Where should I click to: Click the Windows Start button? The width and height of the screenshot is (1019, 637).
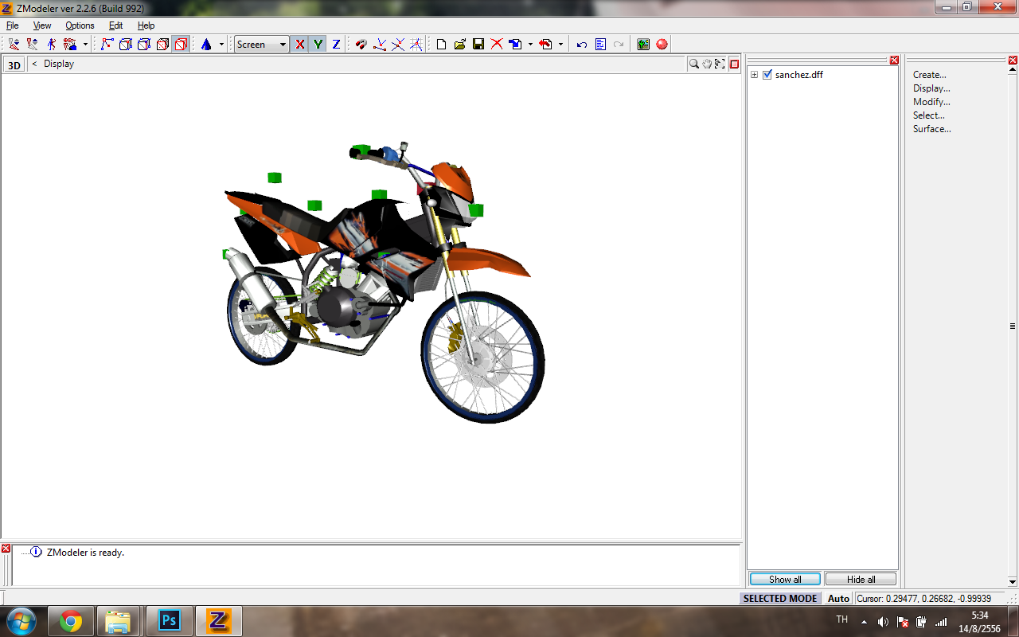pyautogui.click(x=21, y=621)
